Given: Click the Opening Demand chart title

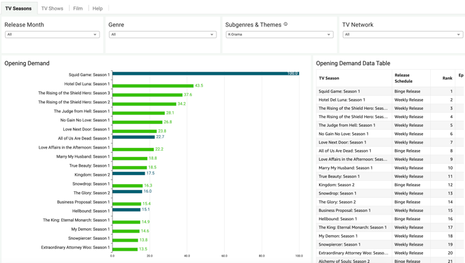Looking at the screenshot, I should pyautogui.click(x=27, y=63).
